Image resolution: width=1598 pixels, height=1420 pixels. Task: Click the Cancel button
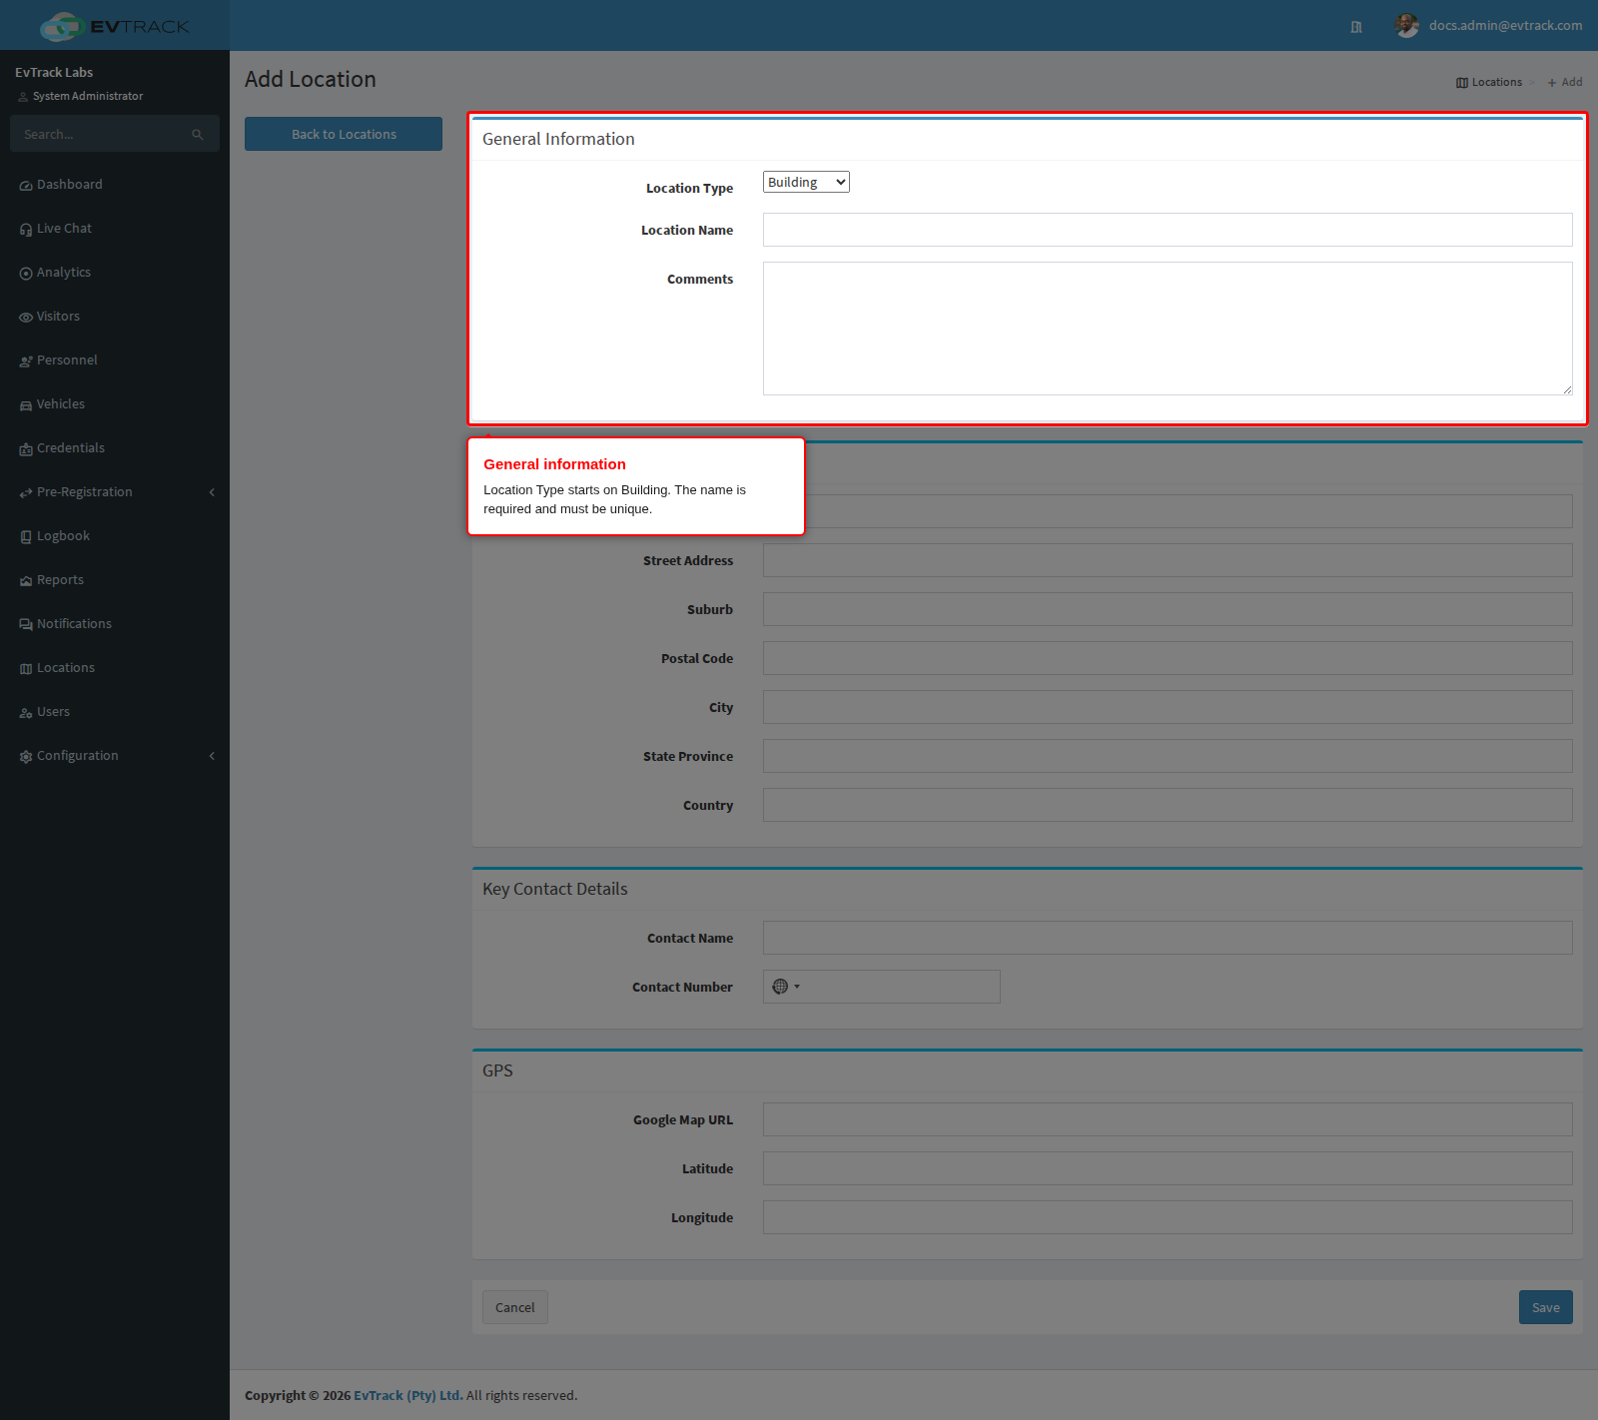(515, 1307)
